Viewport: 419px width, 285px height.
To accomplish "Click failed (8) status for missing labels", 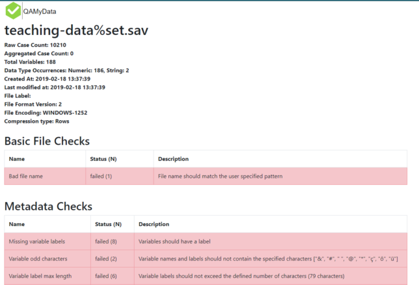I will [106, 242].
